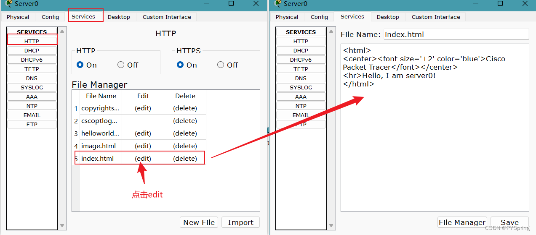Select Services tab in right Server0 window
Viewport: 536px width, 235px height.
tap(352, 16)
